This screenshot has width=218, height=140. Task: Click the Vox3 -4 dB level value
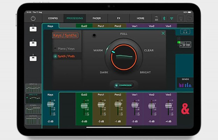pos(168,121)
